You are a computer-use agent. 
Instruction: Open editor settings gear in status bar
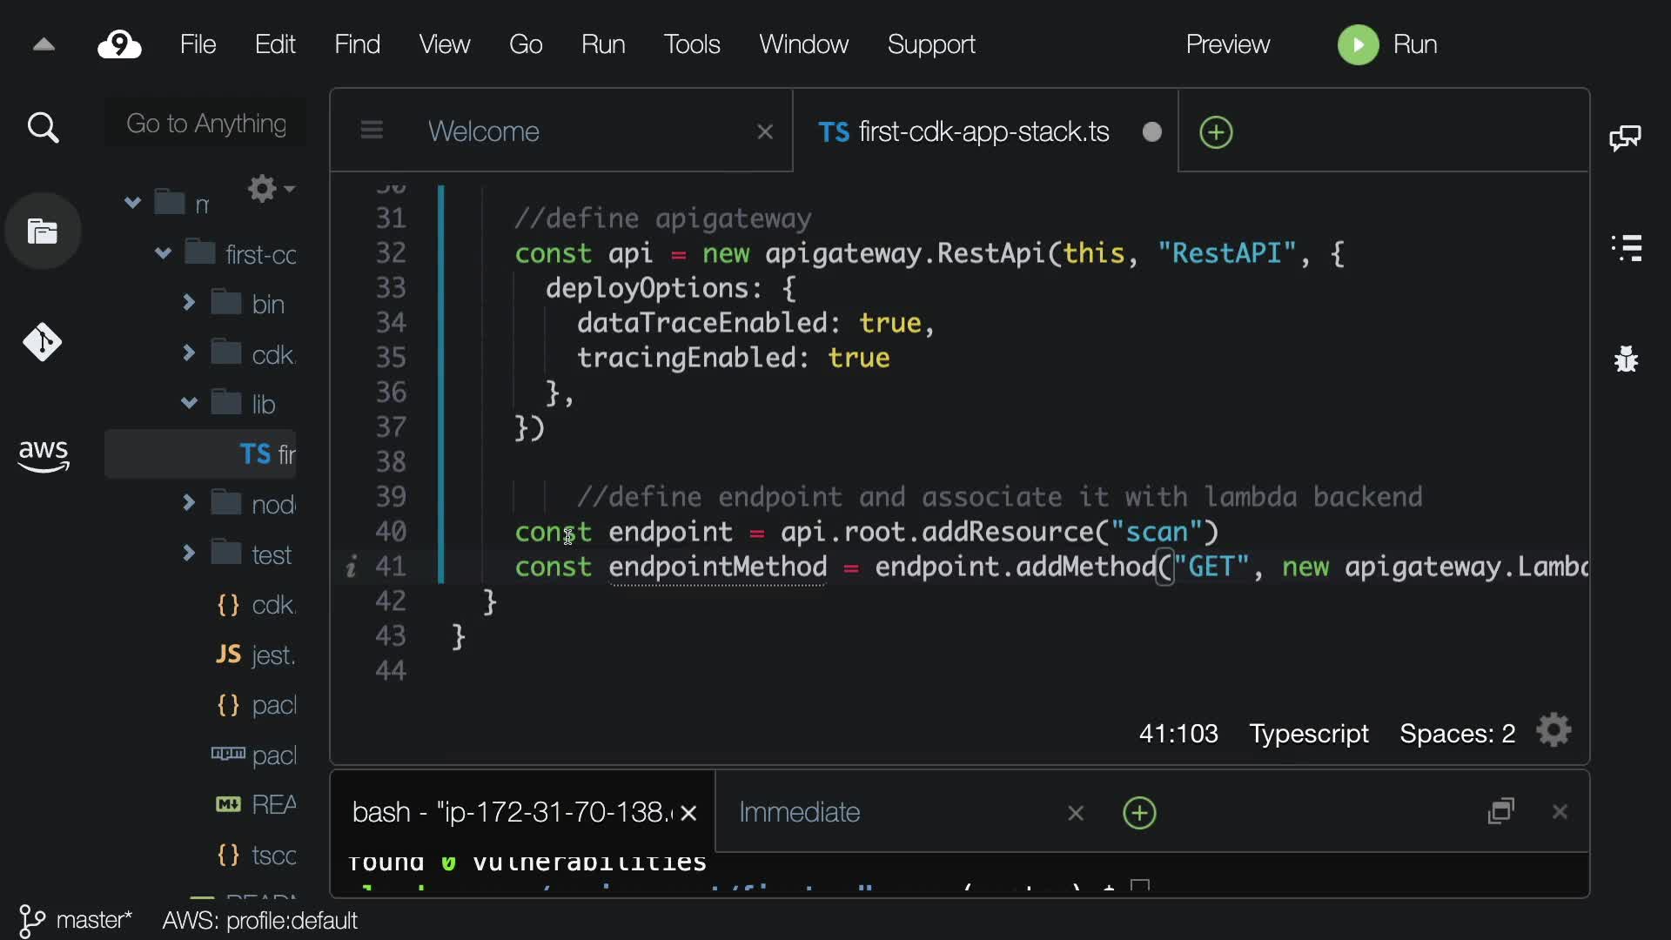[1554, 731]
